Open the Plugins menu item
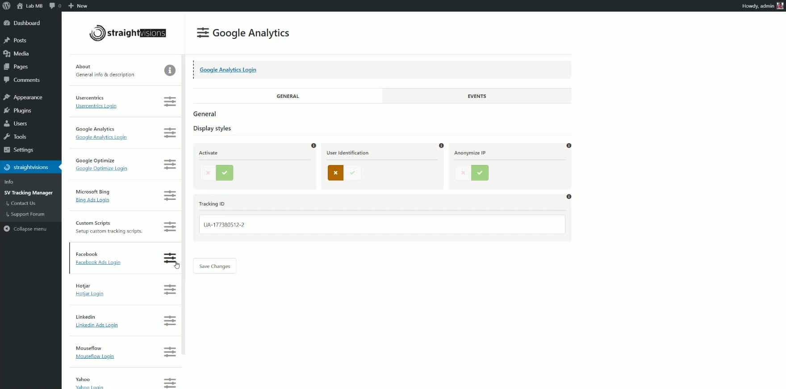The width and height of the screenshot is (786, 389). pyautogui.click(x=31, y=110)
